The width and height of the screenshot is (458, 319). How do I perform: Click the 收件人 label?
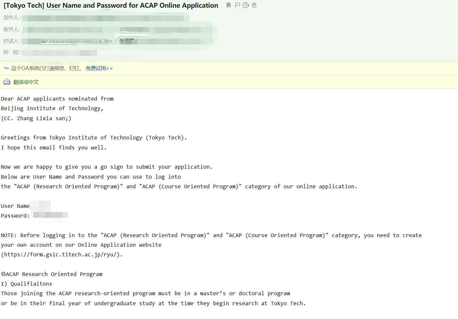click(x=12, y=29)
